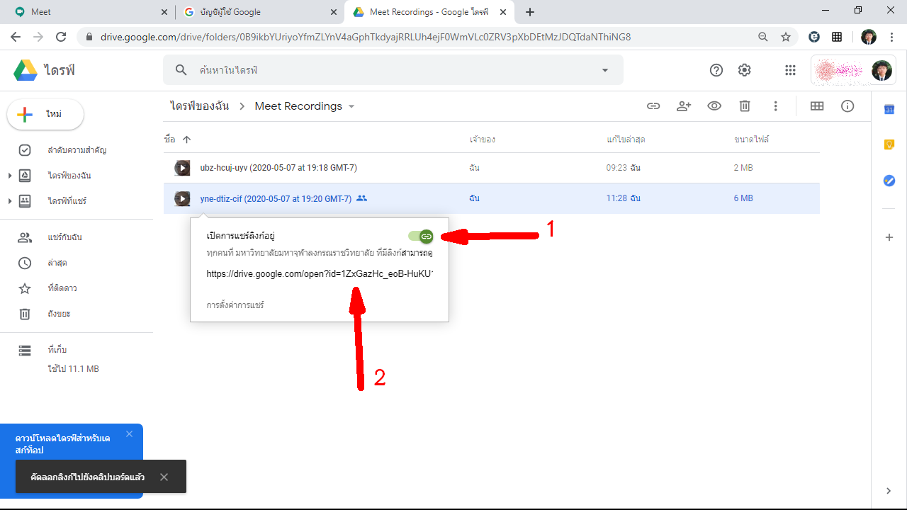Click the New button
Image resolution: width=907 pixels, height=510 pixels.
coord(45,115)
